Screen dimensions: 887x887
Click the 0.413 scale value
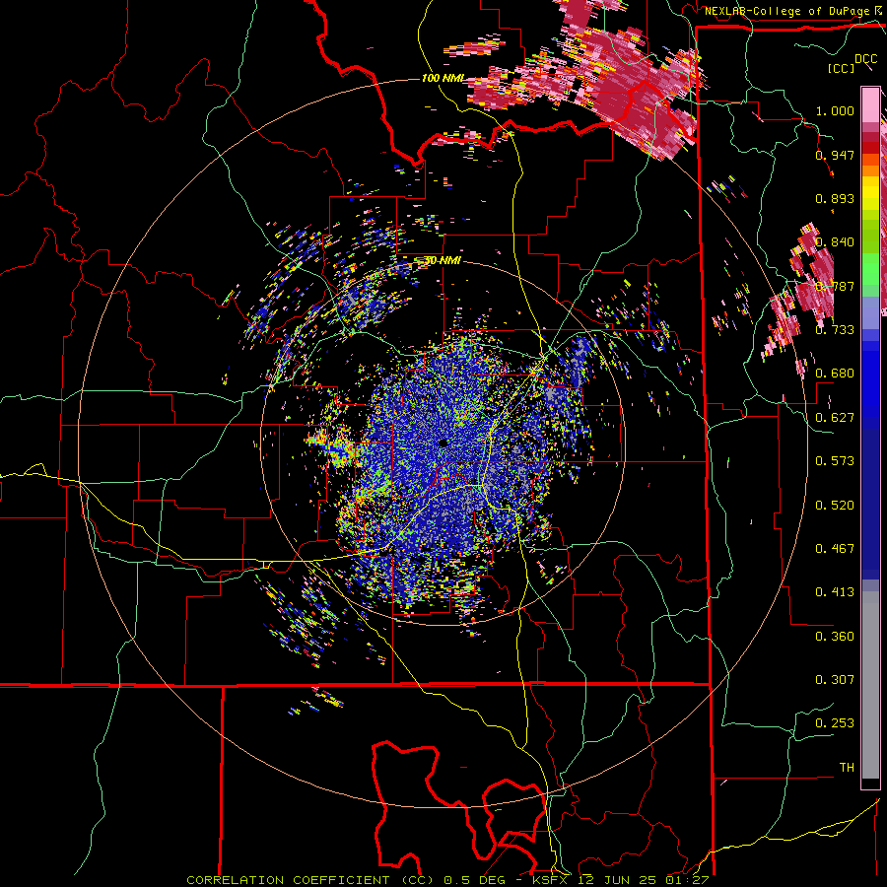pyautogui.click(x=835, y=592)
